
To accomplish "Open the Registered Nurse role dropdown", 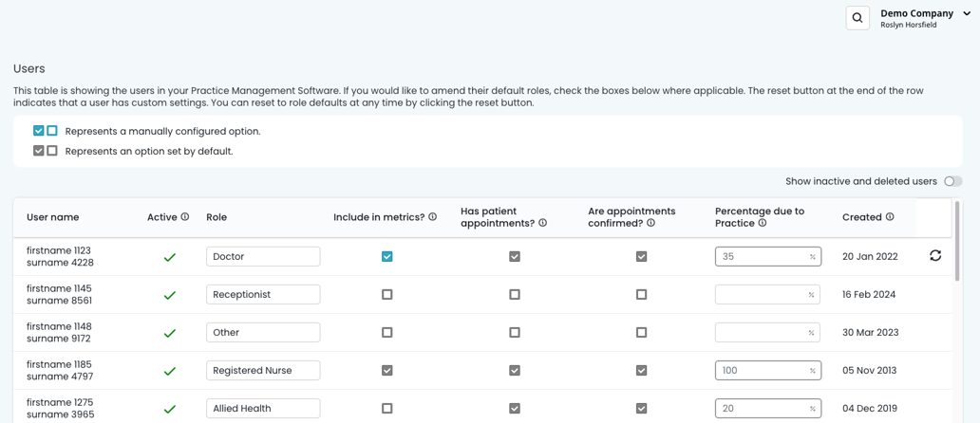I will 263,370.
